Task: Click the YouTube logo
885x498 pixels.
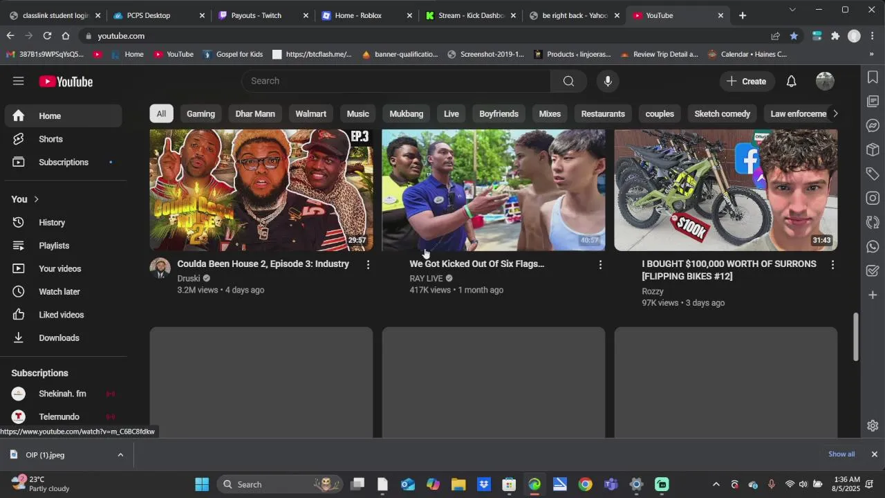Action: click(x=66, y=82)
